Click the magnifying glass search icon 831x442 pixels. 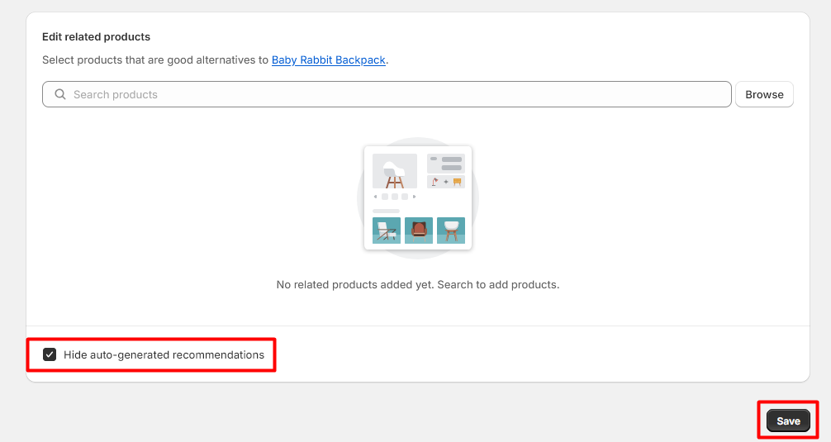tap(60, 94)
